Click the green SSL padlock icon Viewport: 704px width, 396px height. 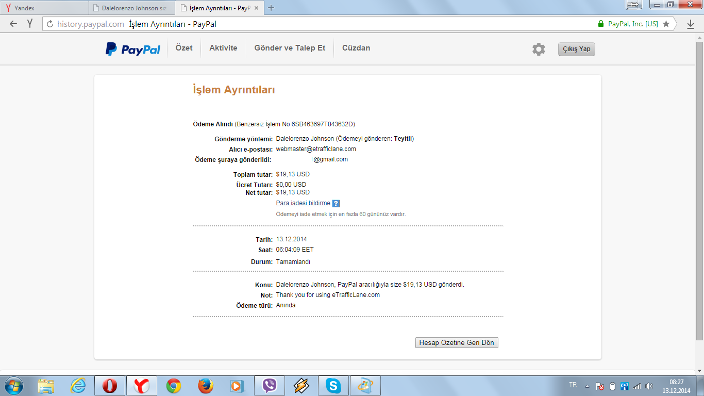(600, 24)
